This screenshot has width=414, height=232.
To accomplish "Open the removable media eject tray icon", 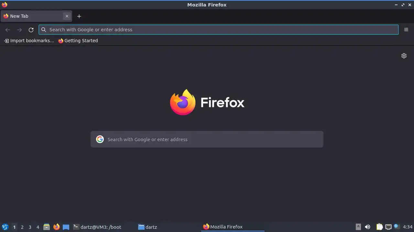I will [x=358, y=227].
